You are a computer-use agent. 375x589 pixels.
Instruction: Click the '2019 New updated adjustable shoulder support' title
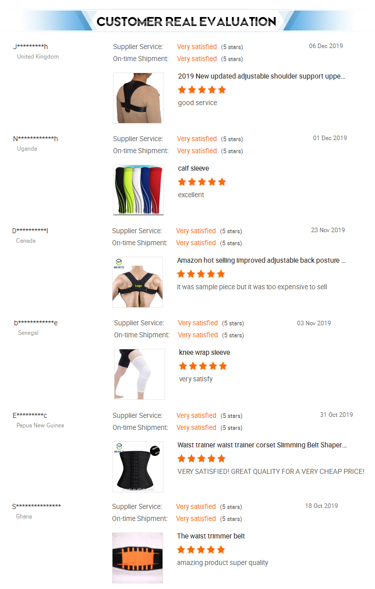tap(261, 76)
